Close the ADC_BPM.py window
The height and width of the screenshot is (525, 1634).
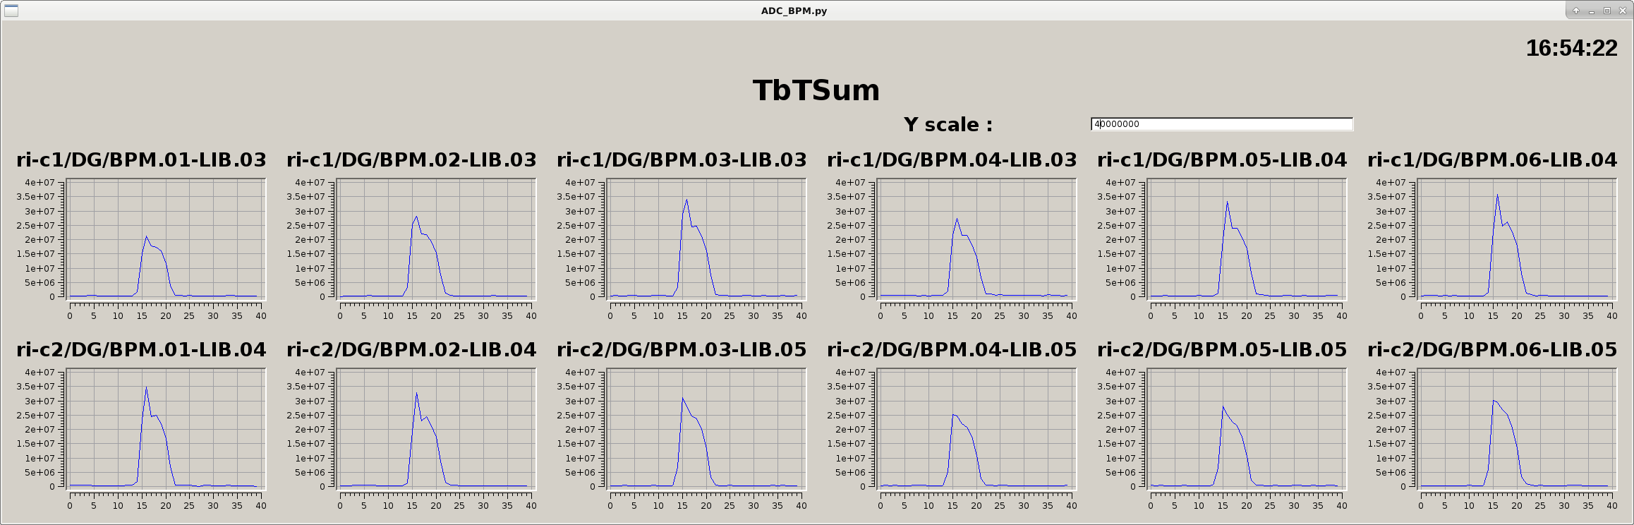(x=1622, y=11)
